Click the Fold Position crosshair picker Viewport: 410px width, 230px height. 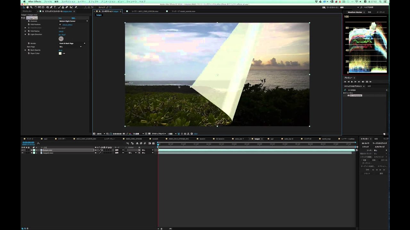click(60, 25)
